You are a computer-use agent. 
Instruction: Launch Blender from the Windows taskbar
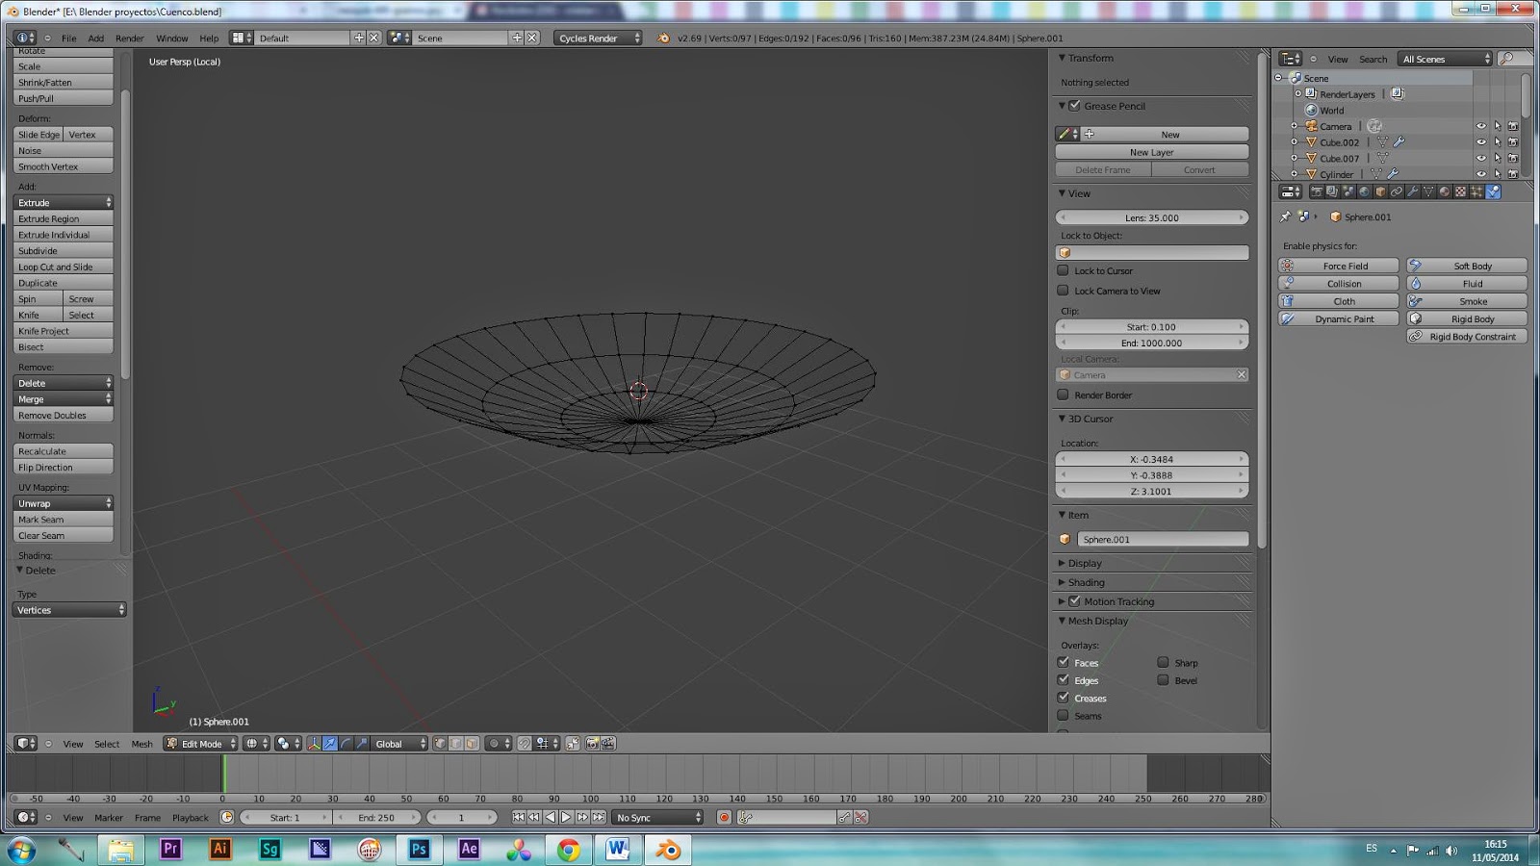pyautogui.click(x=667, y=851)
